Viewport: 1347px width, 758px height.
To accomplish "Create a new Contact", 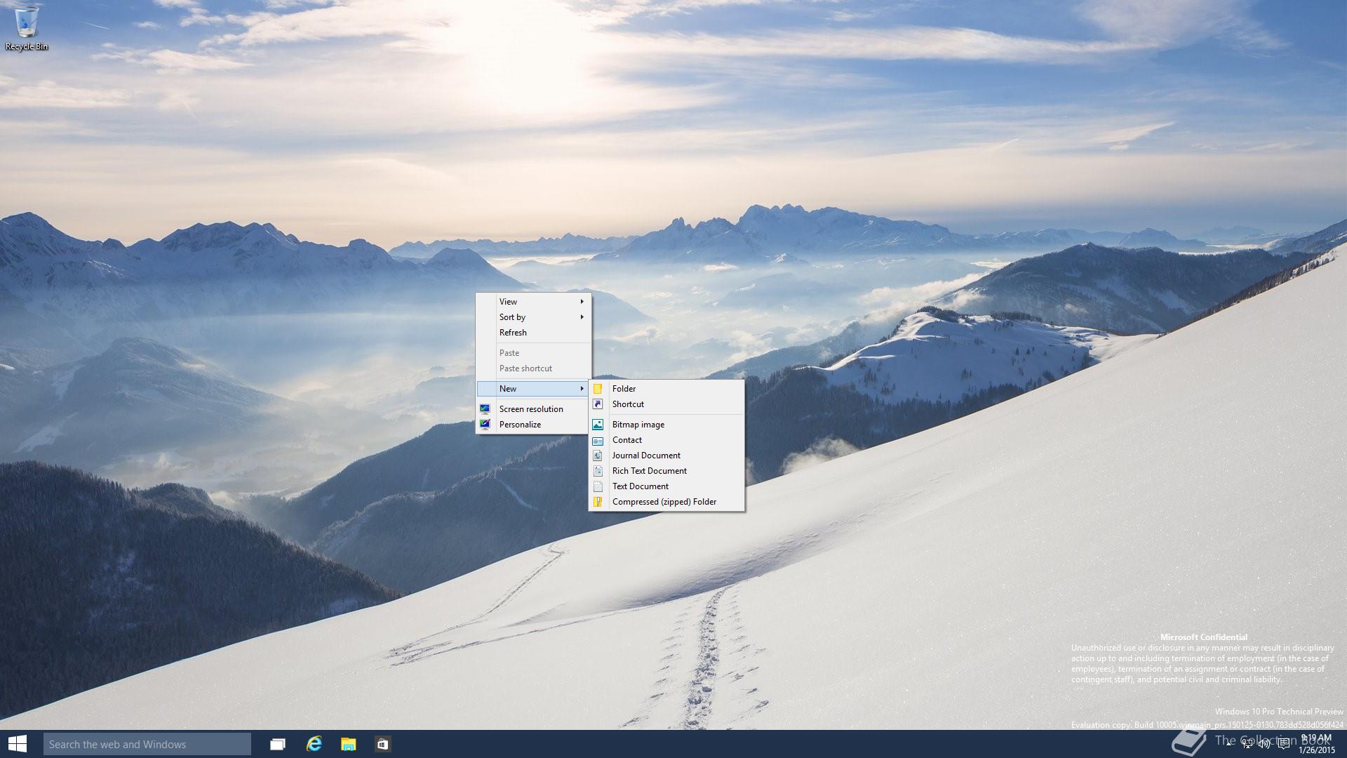I will tap(666, 440).
